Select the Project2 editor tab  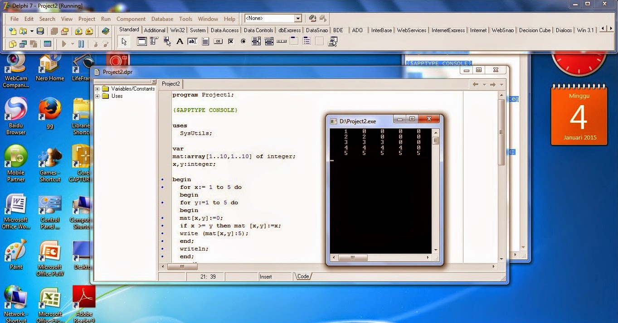(x=171, y=84)
